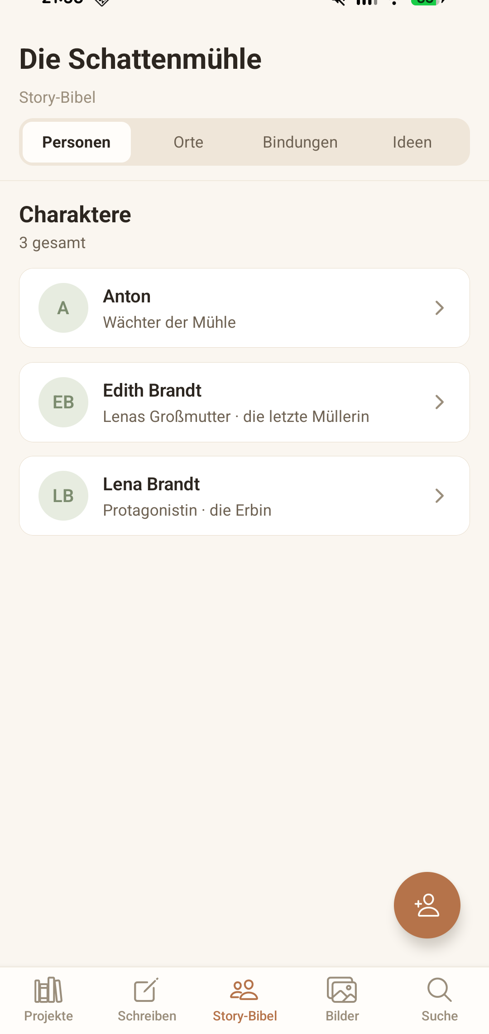Select the Story-Bibel people icon

[x=244, y=990]
